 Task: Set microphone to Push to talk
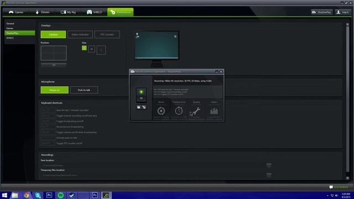pyautogui.click(x=84, y=90)
